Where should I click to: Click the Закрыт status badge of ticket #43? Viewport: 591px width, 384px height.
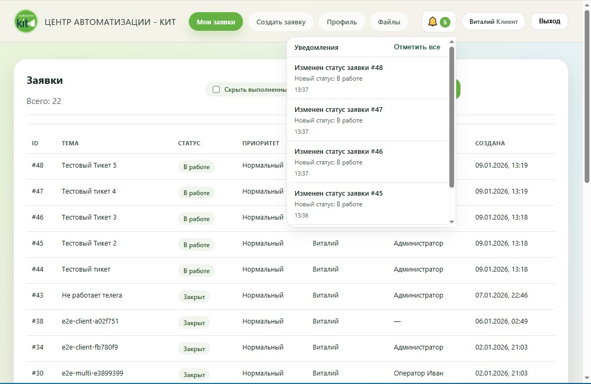(x=194, y=297)
